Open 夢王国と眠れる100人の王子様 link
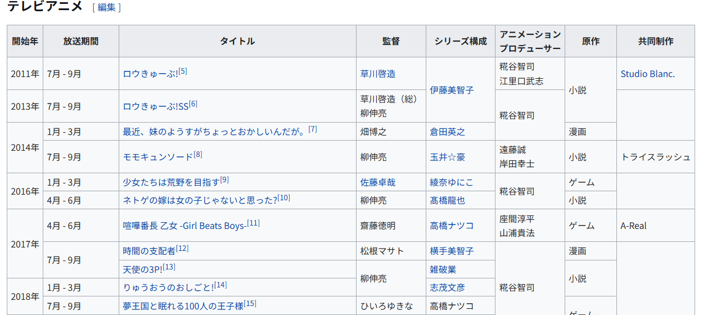Image resolution: width=712 pixels, height=315 pixels. (183, 306)
